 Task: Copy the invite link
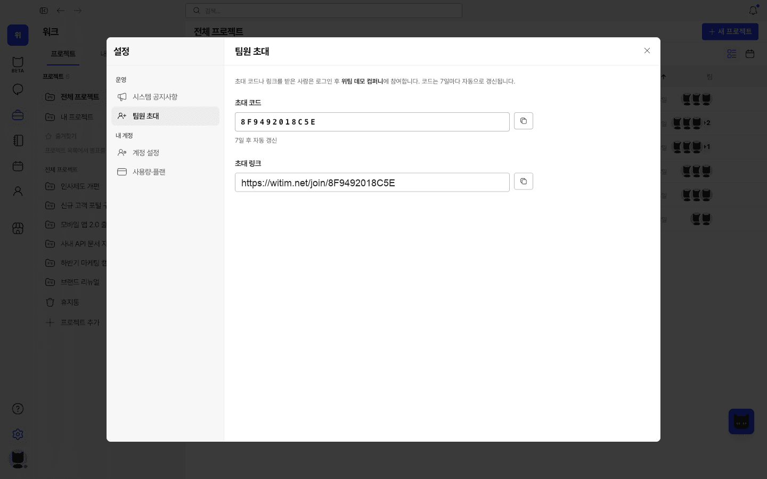(523, 181)
